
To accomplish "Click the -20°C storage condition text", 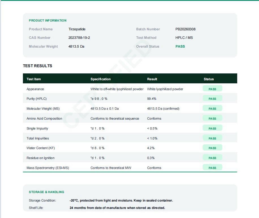I will [121, 200].
